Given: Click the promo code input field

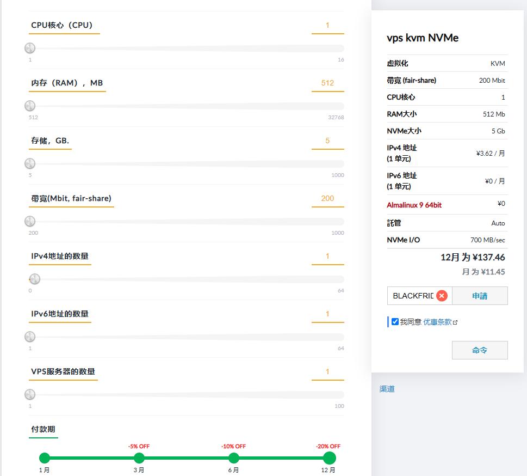Looking at the screenshot, I should click(412, 296).
